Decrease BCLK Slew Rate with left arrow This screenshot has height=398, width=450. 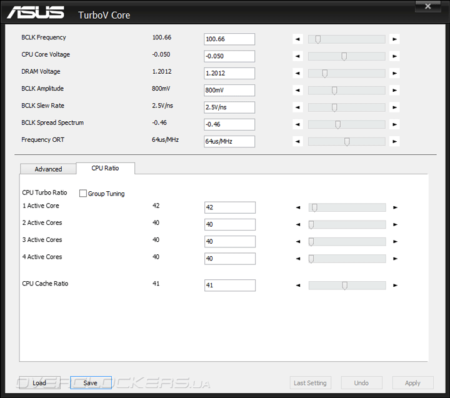(x=297, y=107)
